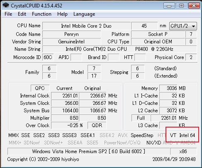Screen dimensions: 202x168
Task: Click the L2 cache speed 2261.01 MHz
Action: click(x=164, y=118)
